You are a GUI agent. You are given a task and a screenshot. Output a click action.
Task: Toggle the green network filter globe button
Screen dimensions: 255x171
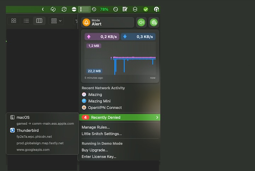point(153,22)
